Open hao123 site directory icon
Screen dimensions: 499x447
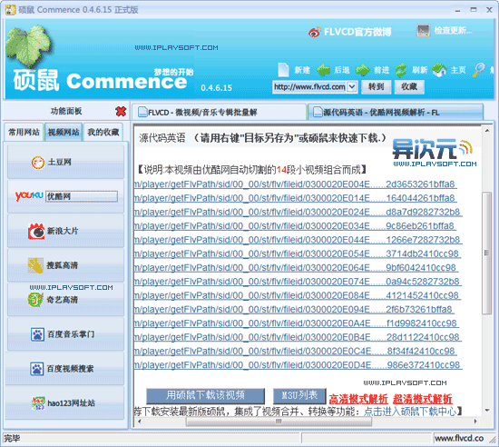[38, 403]
